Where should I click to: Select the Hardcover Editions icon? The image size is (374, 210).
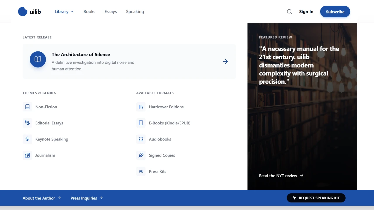pos(141,107)
